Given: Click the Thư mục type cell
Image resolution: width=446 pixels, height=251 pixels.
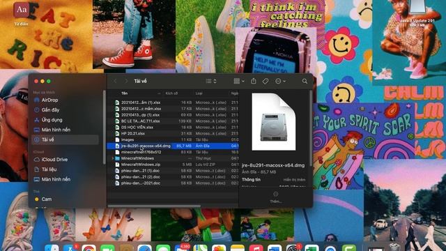Looking at the screenshot, I should 203,158.
